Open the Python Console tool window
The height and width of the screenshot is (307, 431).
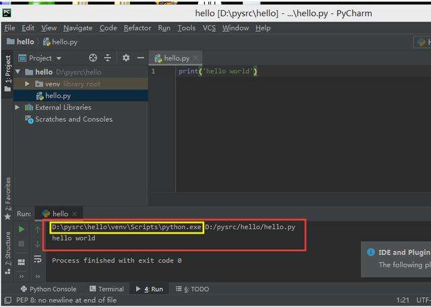[x=48, y=289]
